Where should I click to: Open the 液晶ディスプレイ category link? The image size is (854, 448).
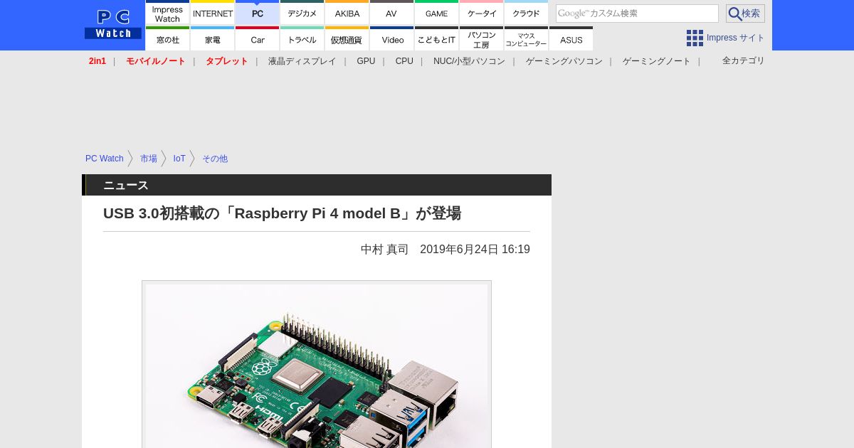click(x=302, y=61)
